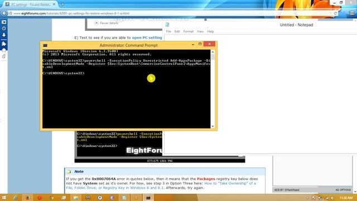Click the Command Prompt scrollbar thumb
This screenshot has width=357, height=201.
point(213,57)
